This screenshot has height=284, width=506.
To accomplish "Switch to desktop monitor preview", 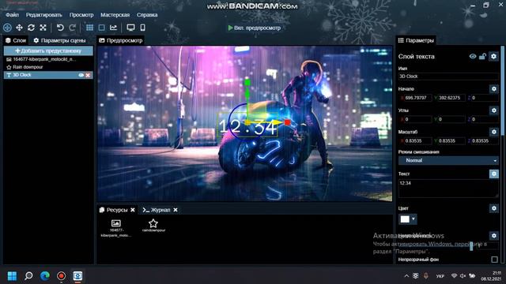I will click(x=130, y=28).
